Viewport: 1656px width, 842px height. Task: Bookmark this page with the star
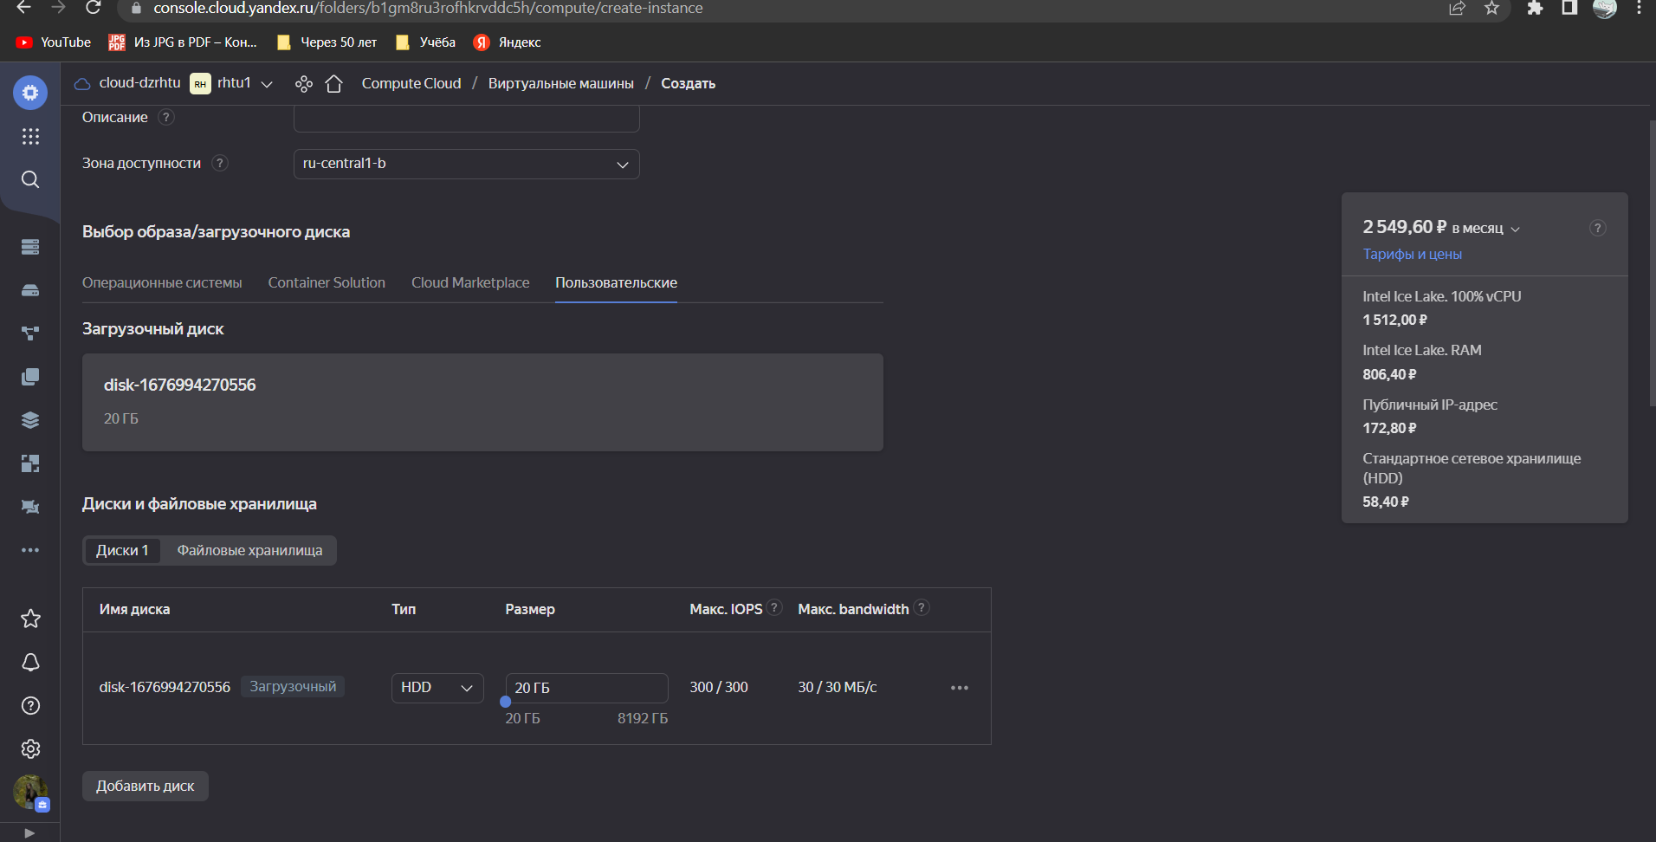tap(1491, 8)
